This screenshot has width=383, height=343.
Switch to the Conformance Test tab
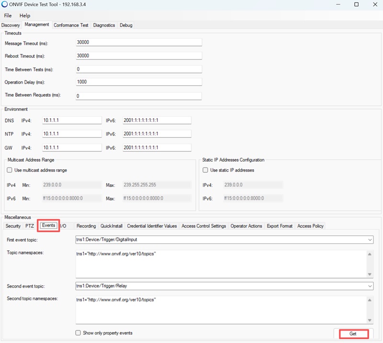click(71, 25)
